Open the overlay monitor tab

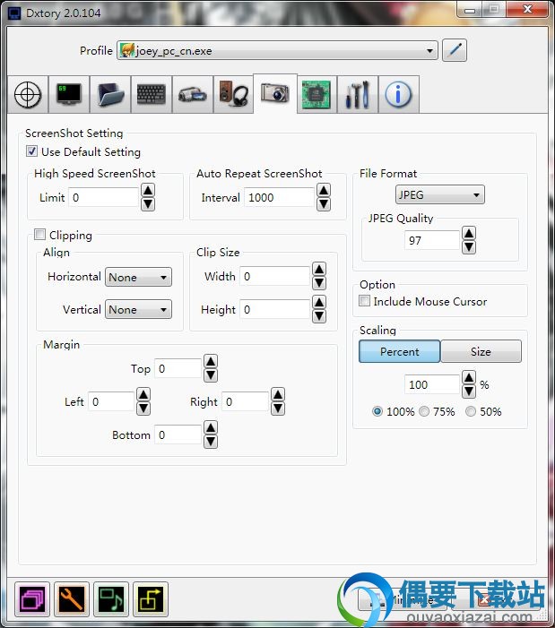pos(69,95)
